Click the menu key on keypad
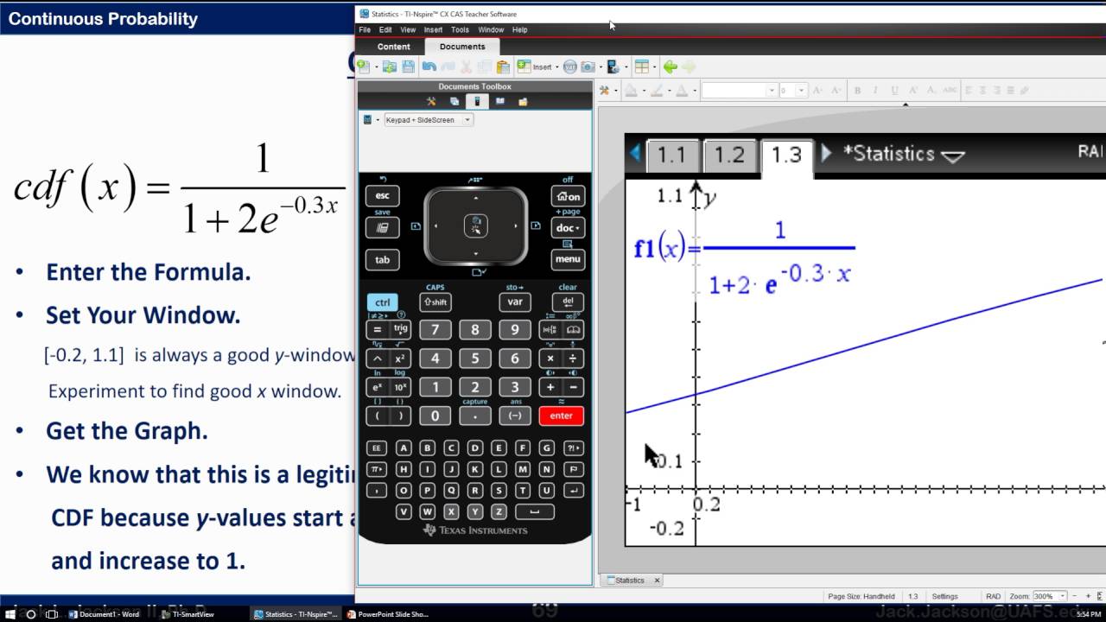Screen dimensions: 1106x622 pyautogui.click(x=568, y=258)
